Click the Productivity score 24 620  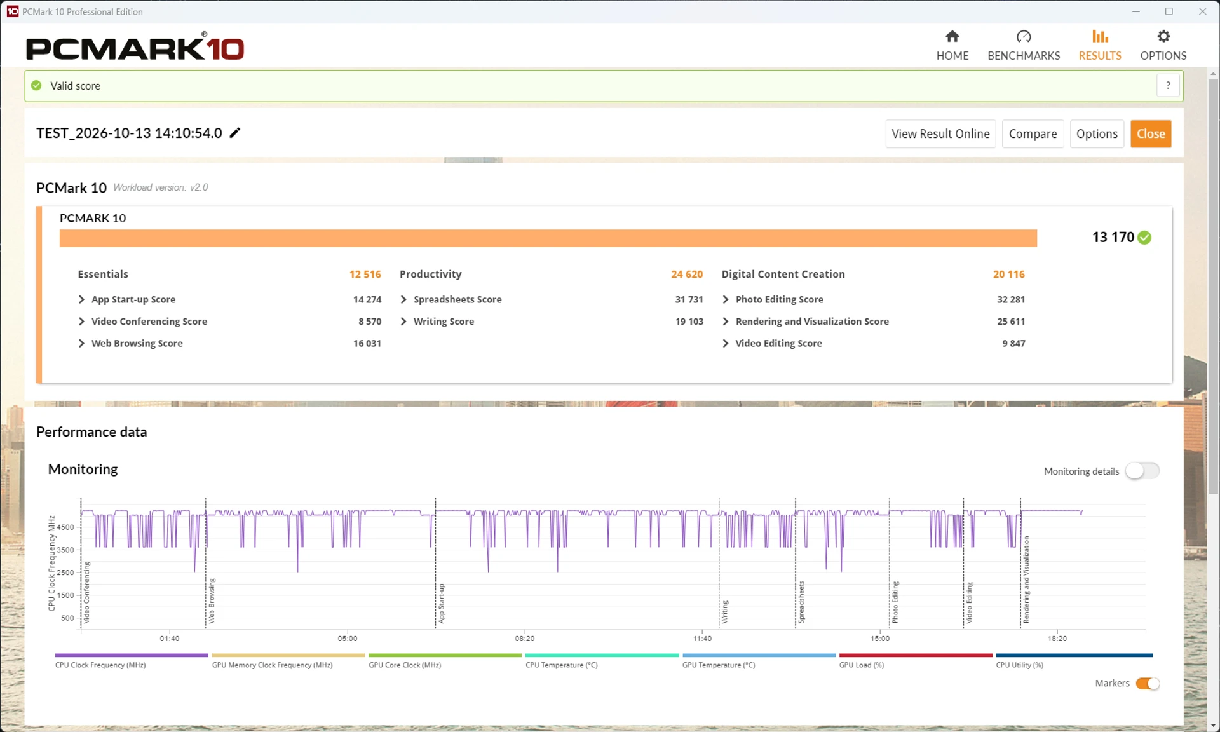(x=687, y=274)
